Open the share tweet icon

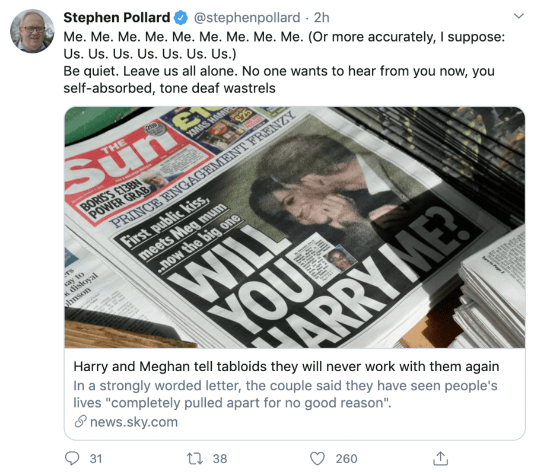coord(440,458)
